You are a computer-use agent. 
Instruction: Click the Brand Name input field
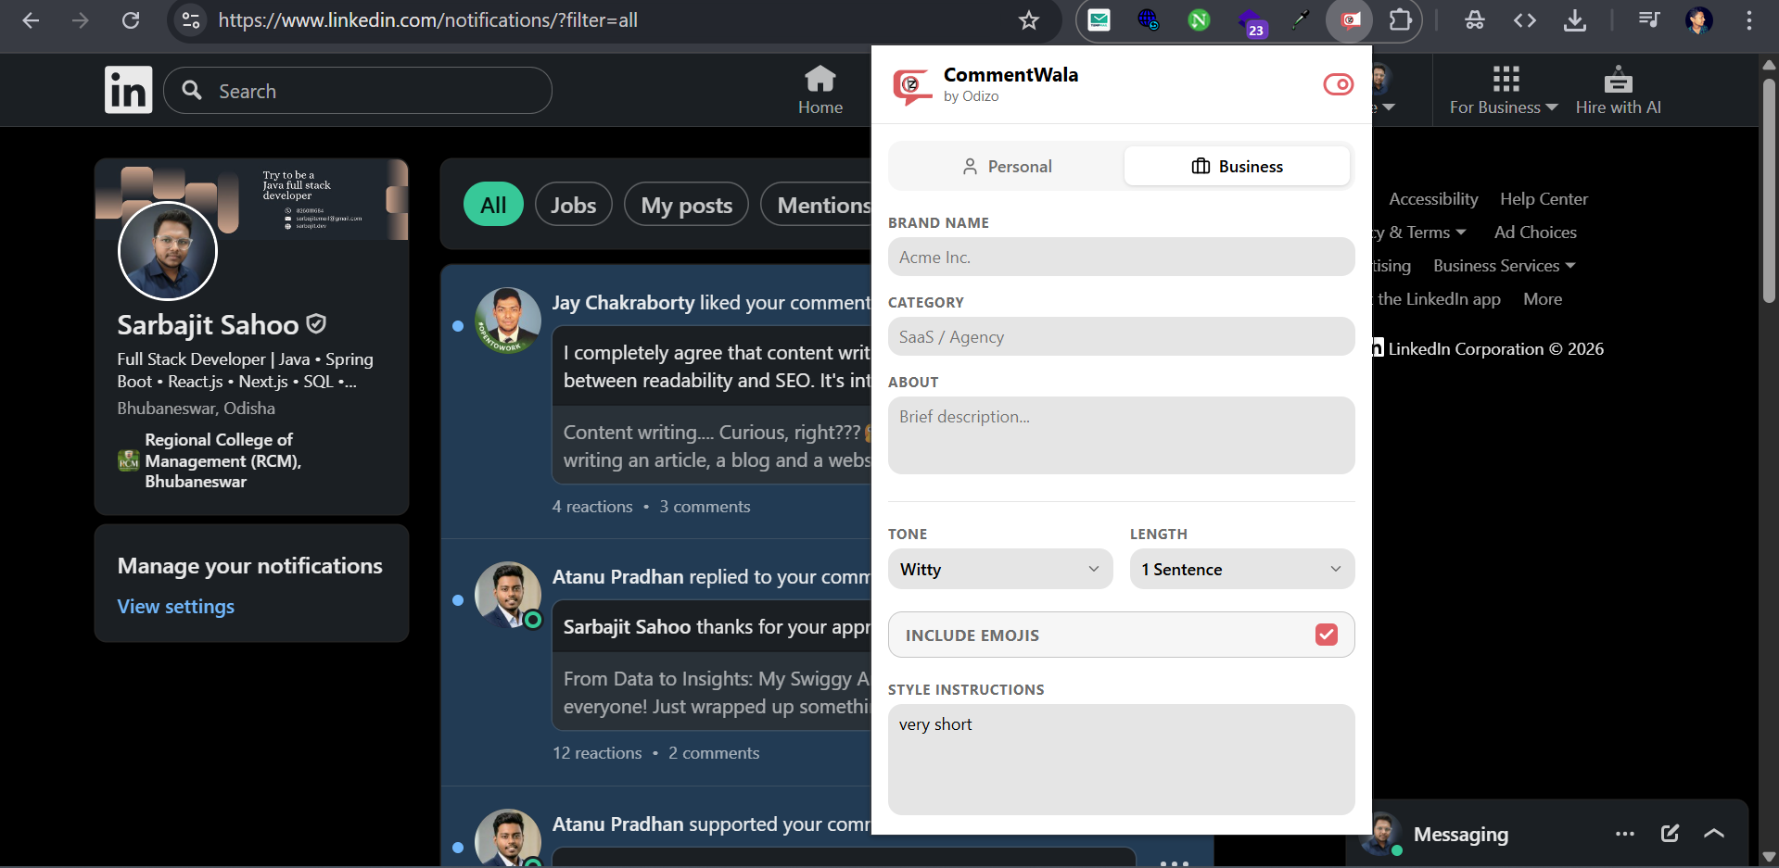[1121, 257]
